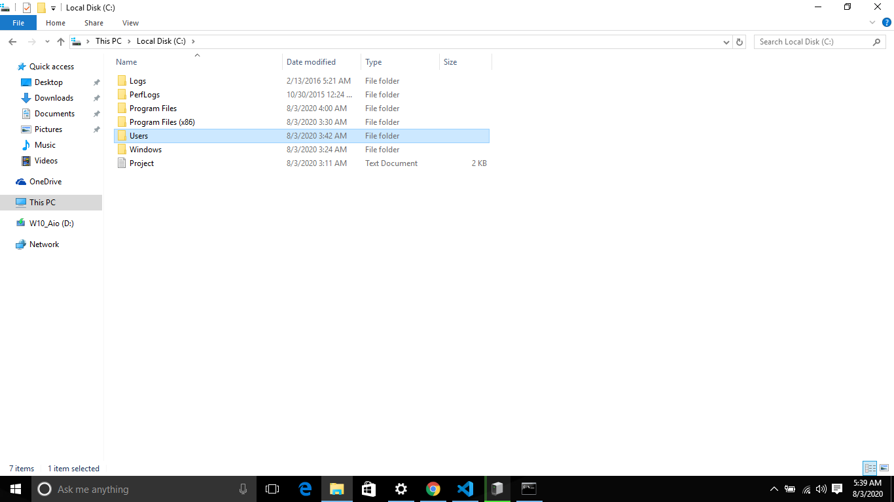Click the Up directory arrow
The height and width of the screenshot is (502, 894).
point(61,41)
